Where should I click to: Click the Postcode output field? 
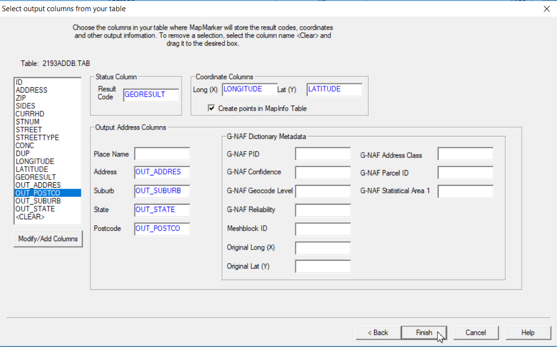coord(162,229)
